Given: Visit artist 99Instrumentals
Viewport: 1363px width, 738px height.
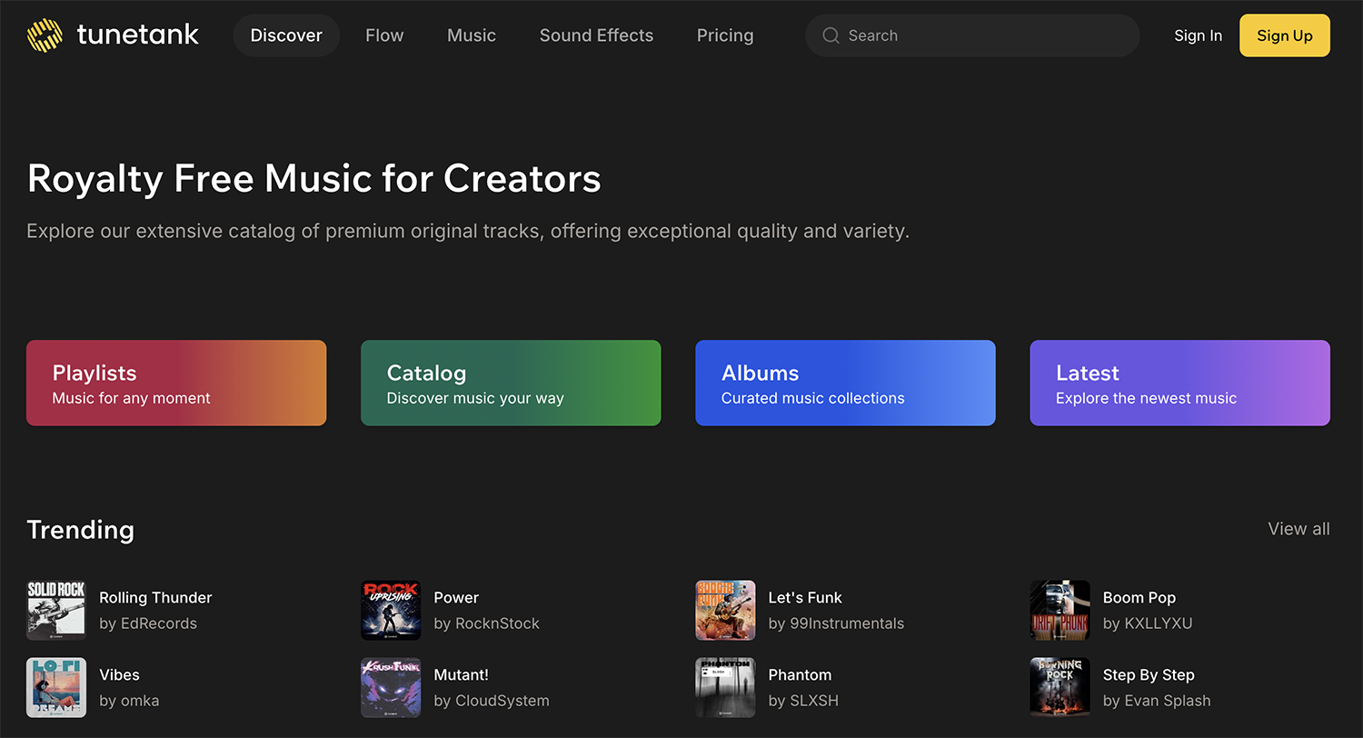Looking at the screenshot, I should pos(836,623).
